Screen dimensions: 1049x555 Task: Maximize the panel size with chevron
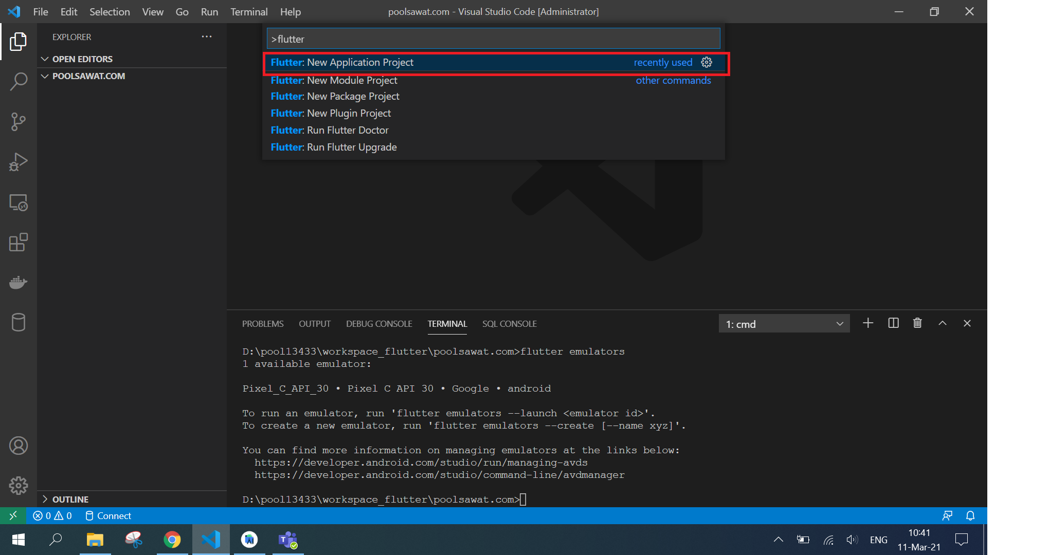pyautogui.click(x=942, y=323)
